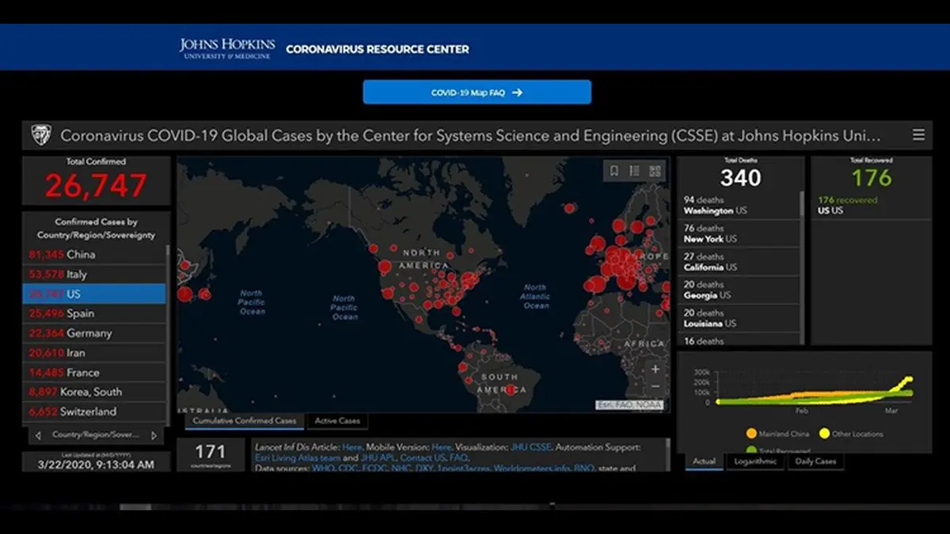Click the left arrow under country list

tap(38, 435)
